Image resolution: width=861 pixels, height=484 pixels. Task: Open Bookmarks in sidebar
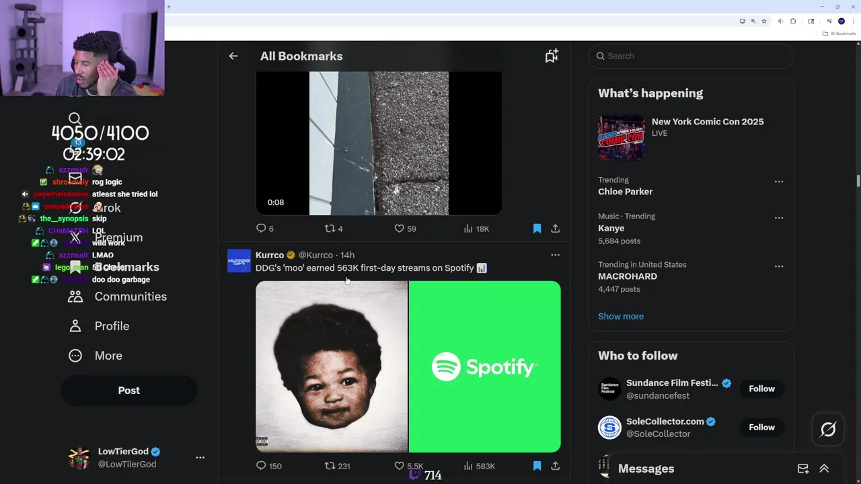(x=114, y=267)
